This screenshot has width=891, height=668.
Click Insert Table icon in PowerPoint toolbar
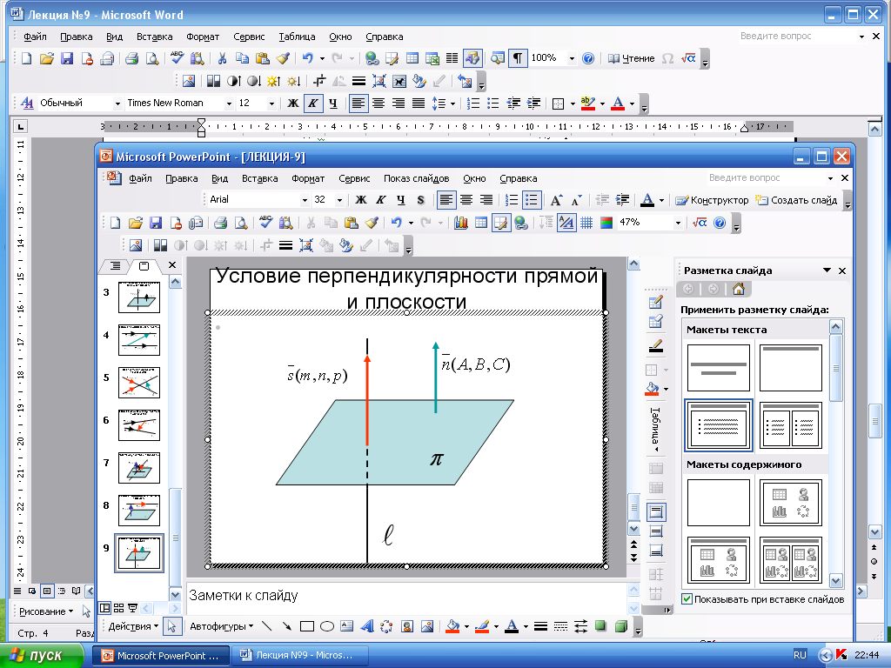coord(480,223)
